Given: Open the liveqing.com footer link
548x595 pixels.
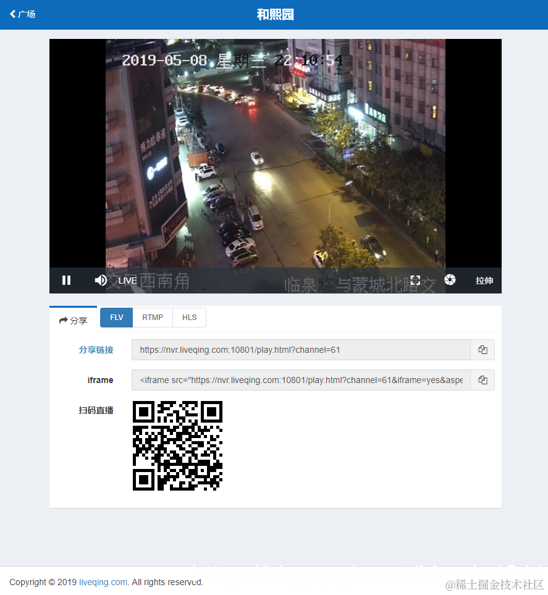Looking at the screenshot, I should pos(103,582).
